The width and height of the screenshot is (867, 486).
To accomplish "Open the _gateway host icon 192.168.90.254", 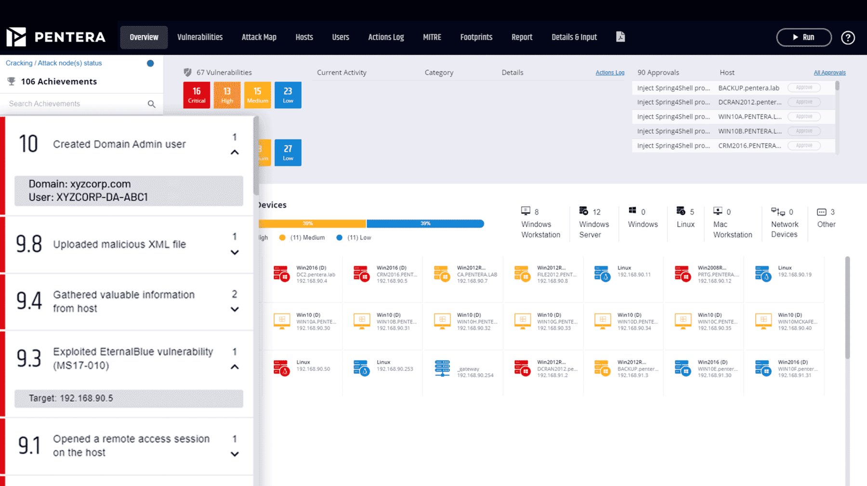I will point(442,368).
